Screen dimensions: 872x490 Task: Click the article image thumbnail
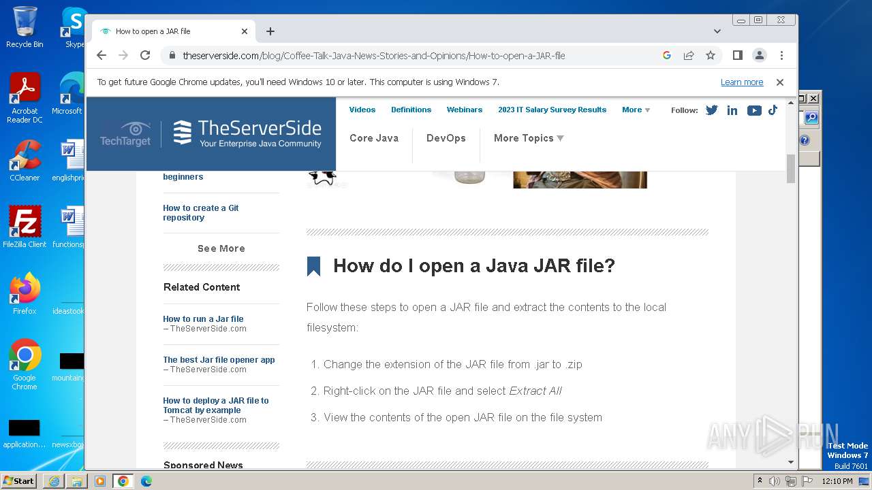coord(580,179)
